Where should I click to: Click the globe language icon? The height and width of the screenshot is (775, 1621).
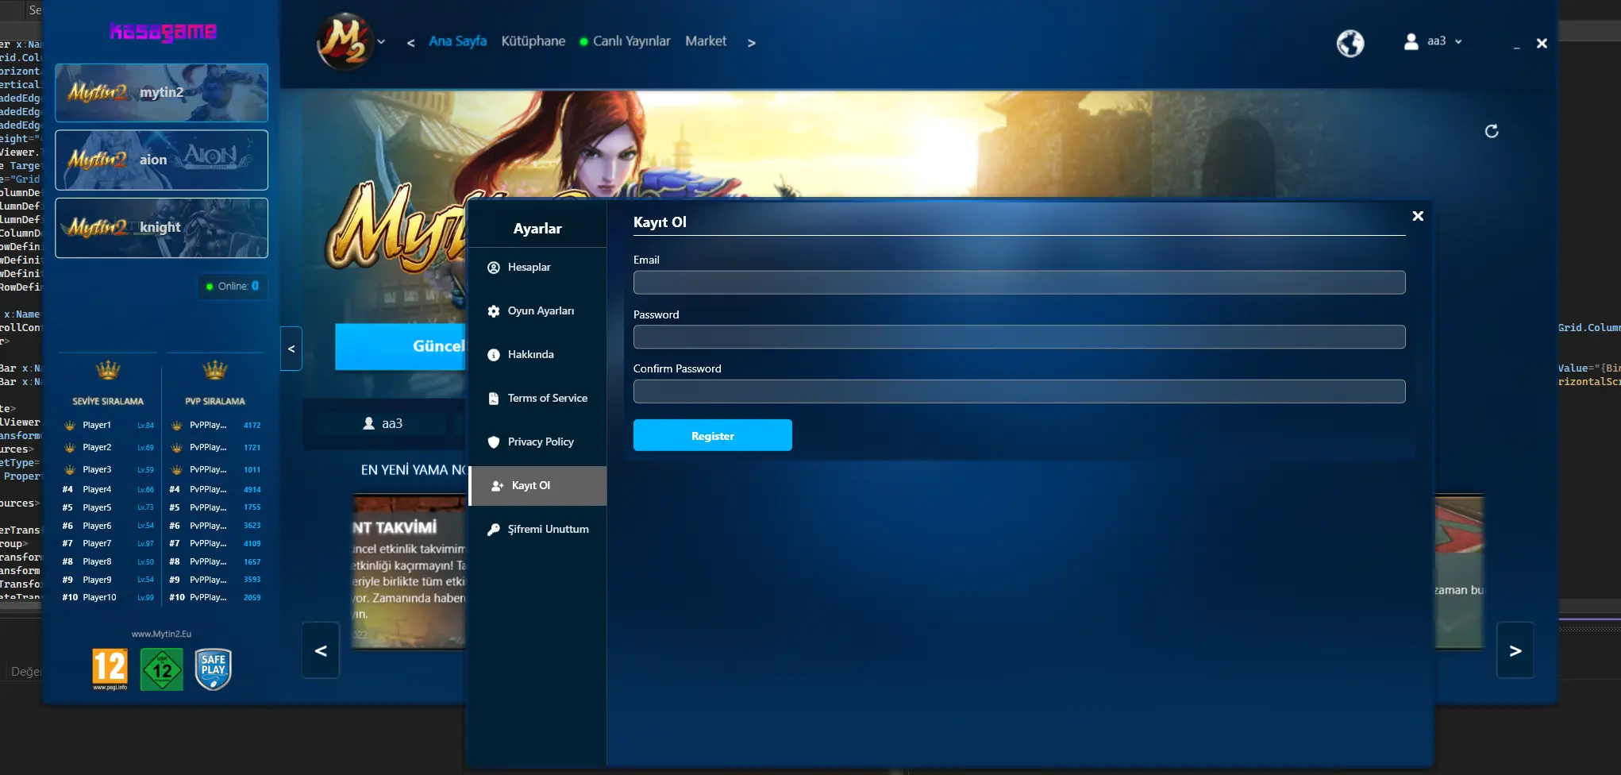pos(1350,43)
